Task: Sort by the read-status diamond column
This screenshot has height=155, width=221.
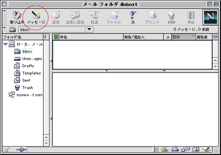Action: [168, 37]
